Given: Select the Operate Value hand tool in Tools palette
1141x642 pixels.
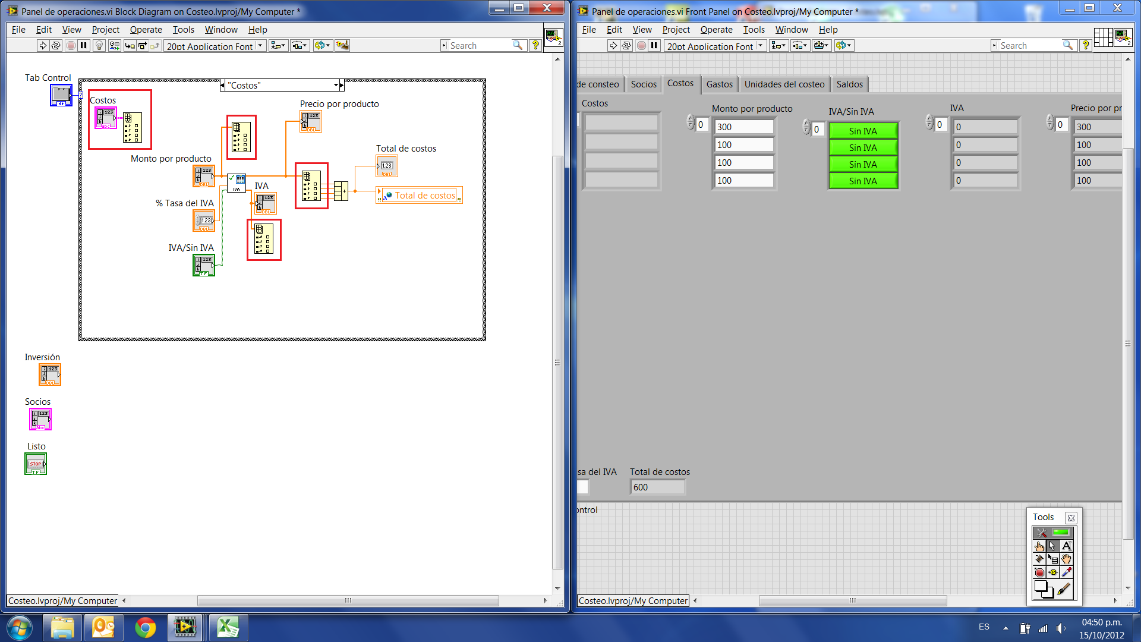Looking at the screenshot, I should [1039, 546].
